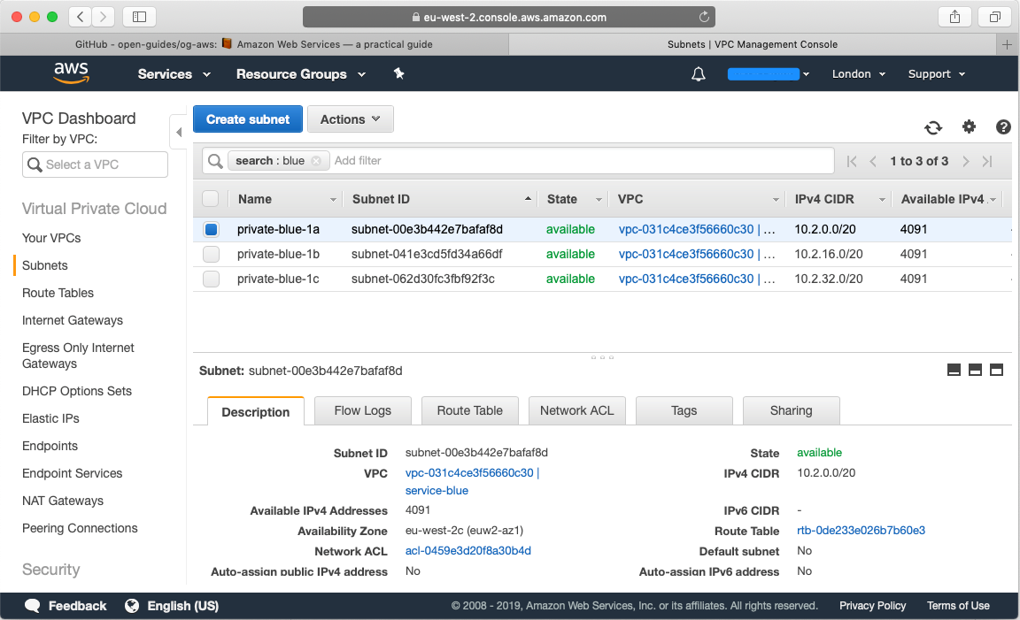Screen dimensions: 1020x620
Task: Go to the previous results page
Action: tap(873, 161)
